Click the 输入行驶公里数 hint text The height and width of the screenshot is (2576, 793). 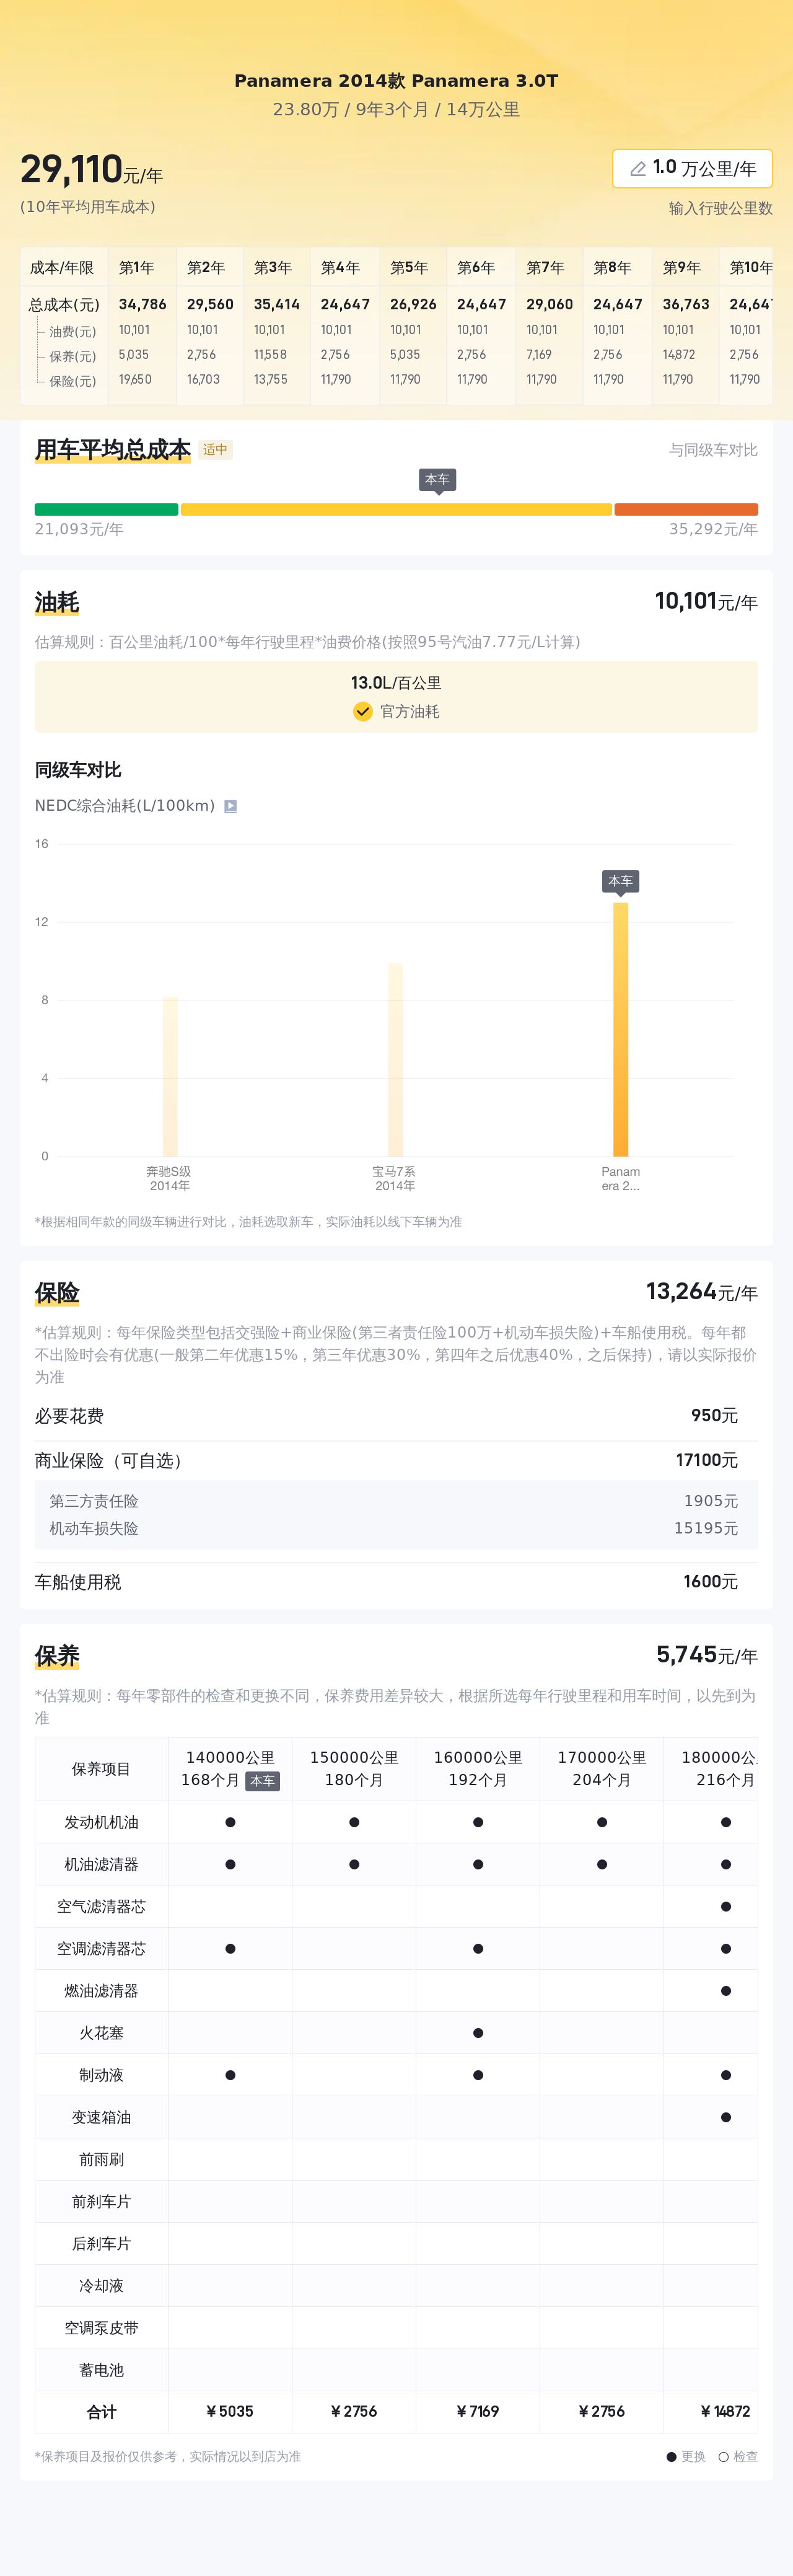[720, 208]
